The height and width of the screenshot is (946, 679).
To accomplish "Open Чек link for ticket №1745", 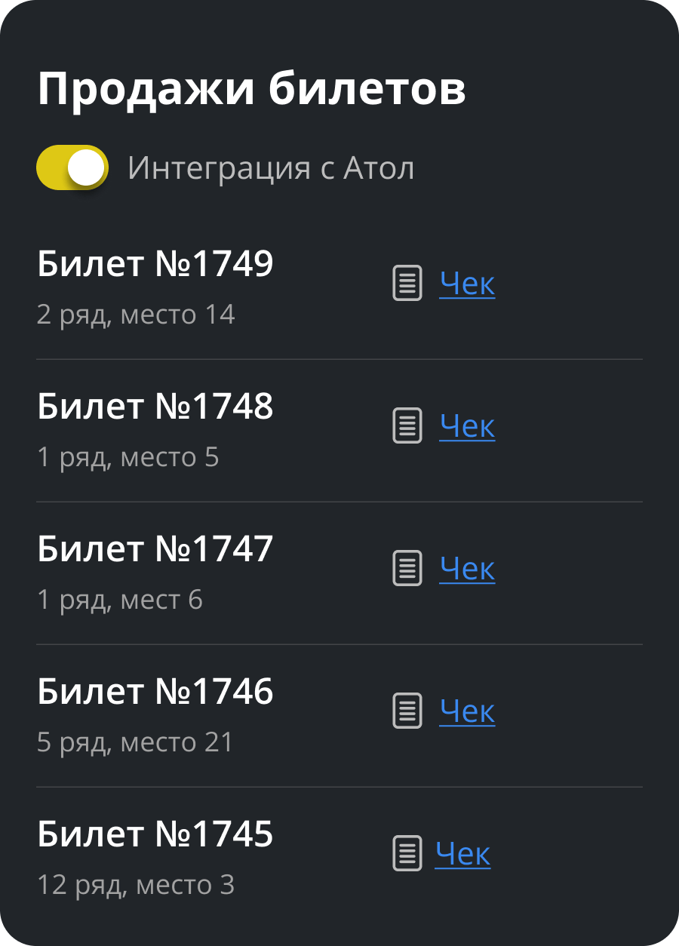I will 462,854.
